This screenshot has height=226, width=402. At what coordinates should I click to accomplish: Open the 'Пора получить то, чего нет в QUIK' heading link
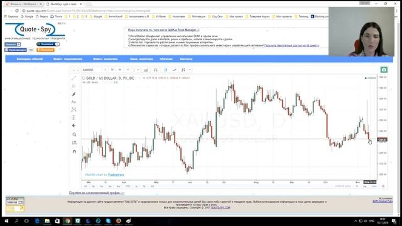(x=163, y=30)
